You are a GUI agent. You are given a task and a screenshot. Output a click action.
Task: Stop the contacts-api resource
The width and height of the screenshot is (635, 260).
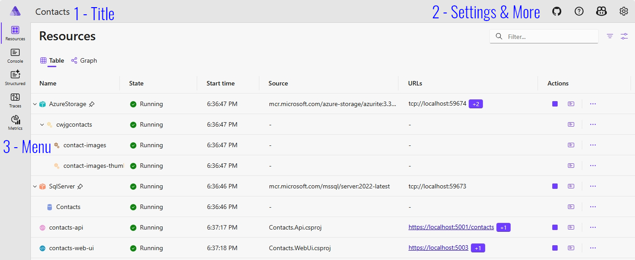click(555, 227)
